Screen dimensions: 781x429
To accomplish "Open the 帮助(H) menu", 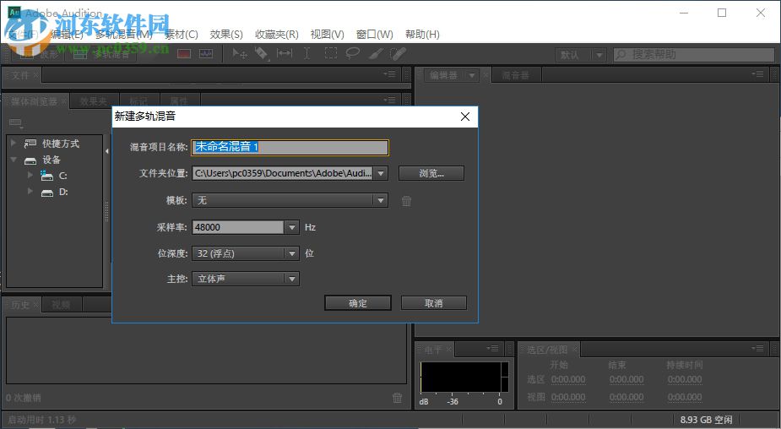I will (422, 35).
